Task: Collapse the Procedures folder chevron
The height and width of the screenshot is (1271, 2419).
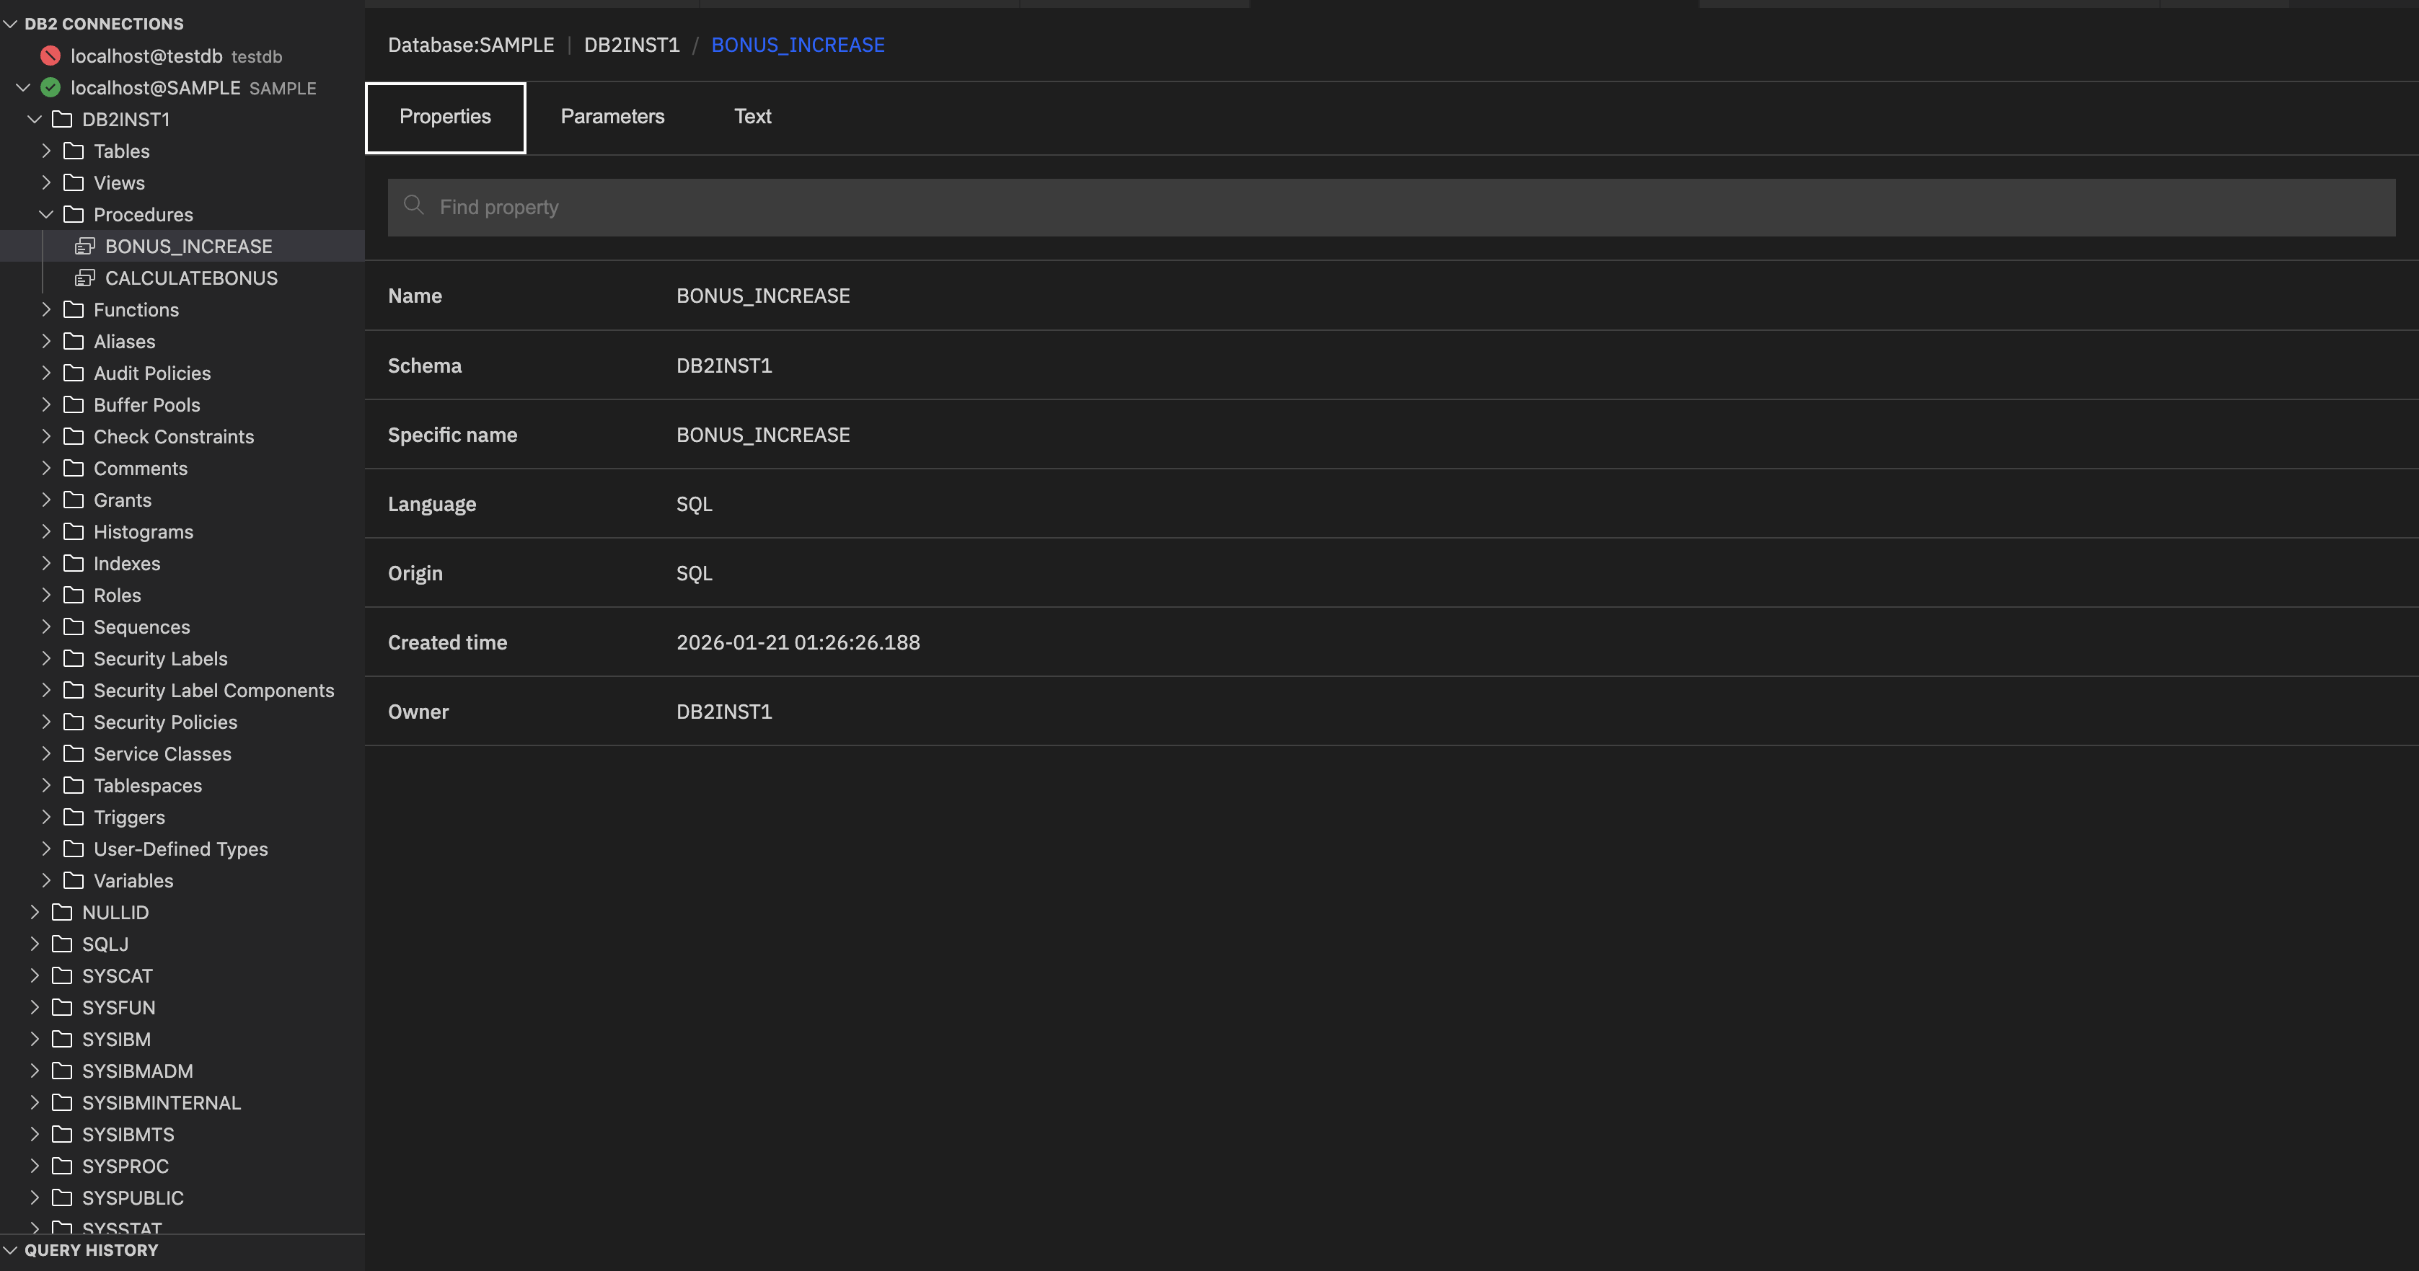Action: click(46, 214)
